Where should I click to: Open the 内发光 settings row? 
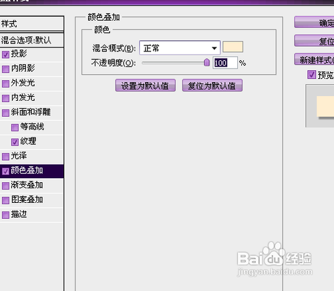[x=31, y=98]
